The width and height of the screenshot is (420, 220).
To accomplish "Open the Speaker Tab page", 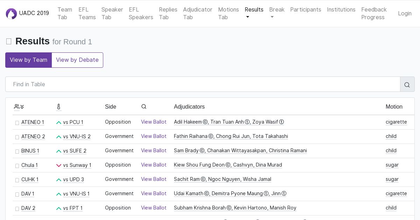I will (x=112, y=13).
